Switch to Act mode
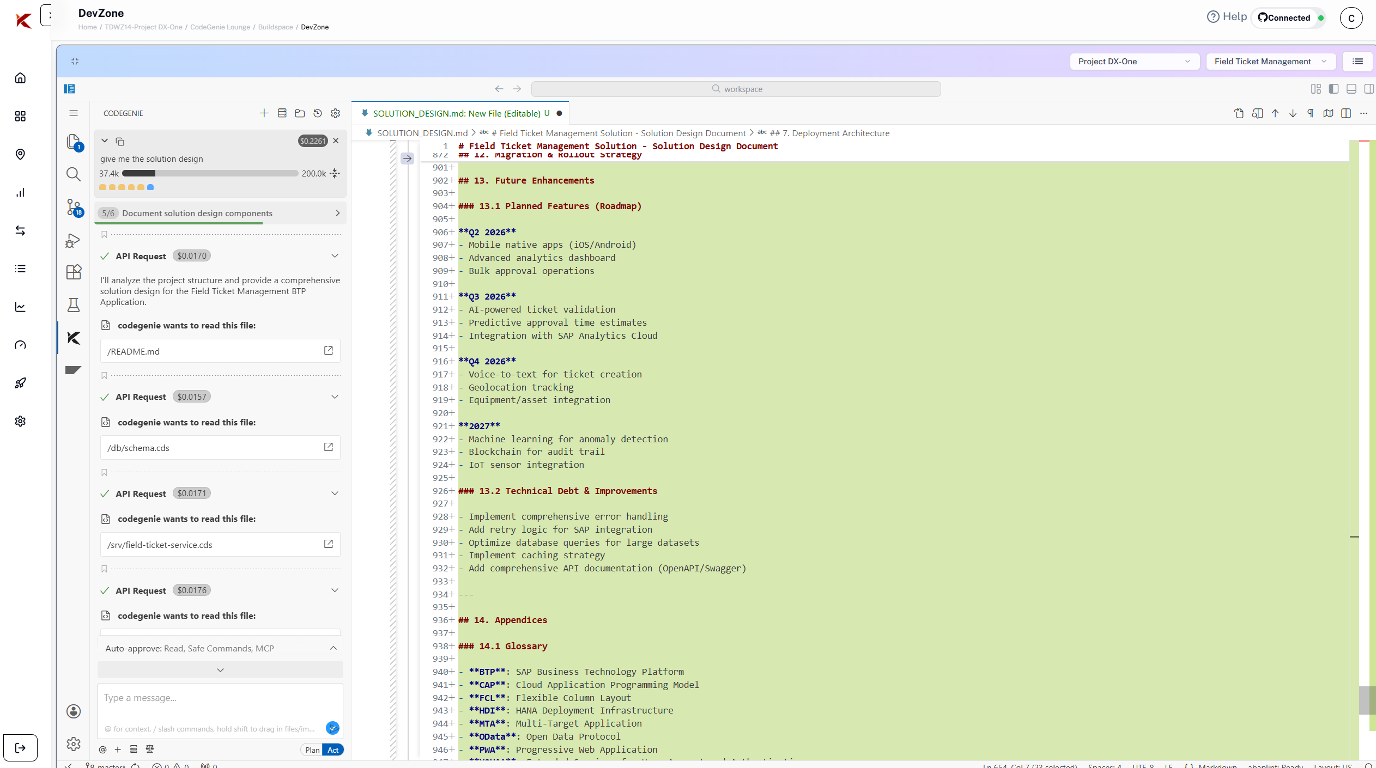Screen dimensions: 1376x768 tap(333, 750)
